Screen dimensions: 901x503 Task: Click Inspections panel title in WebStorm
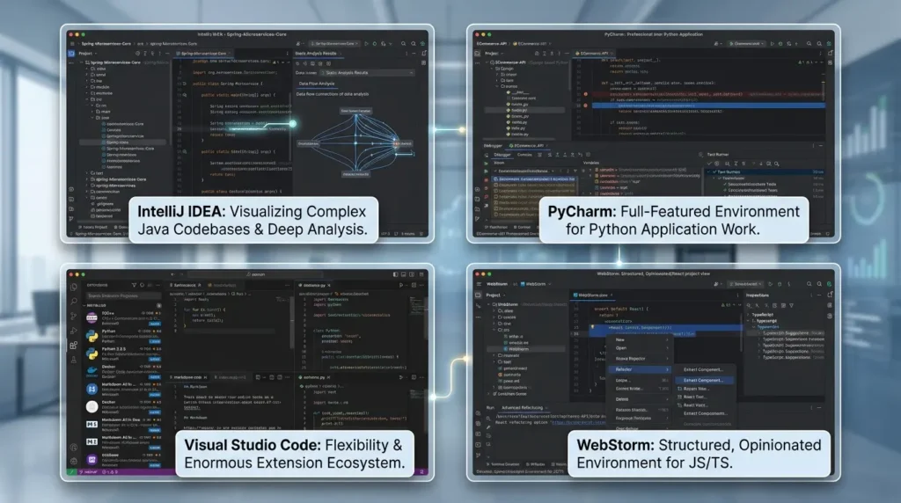point(758,295)
